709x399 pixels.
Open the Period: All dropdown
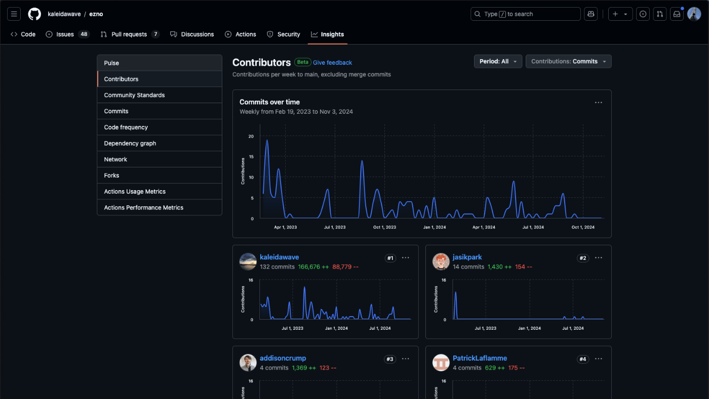(498, 61)
